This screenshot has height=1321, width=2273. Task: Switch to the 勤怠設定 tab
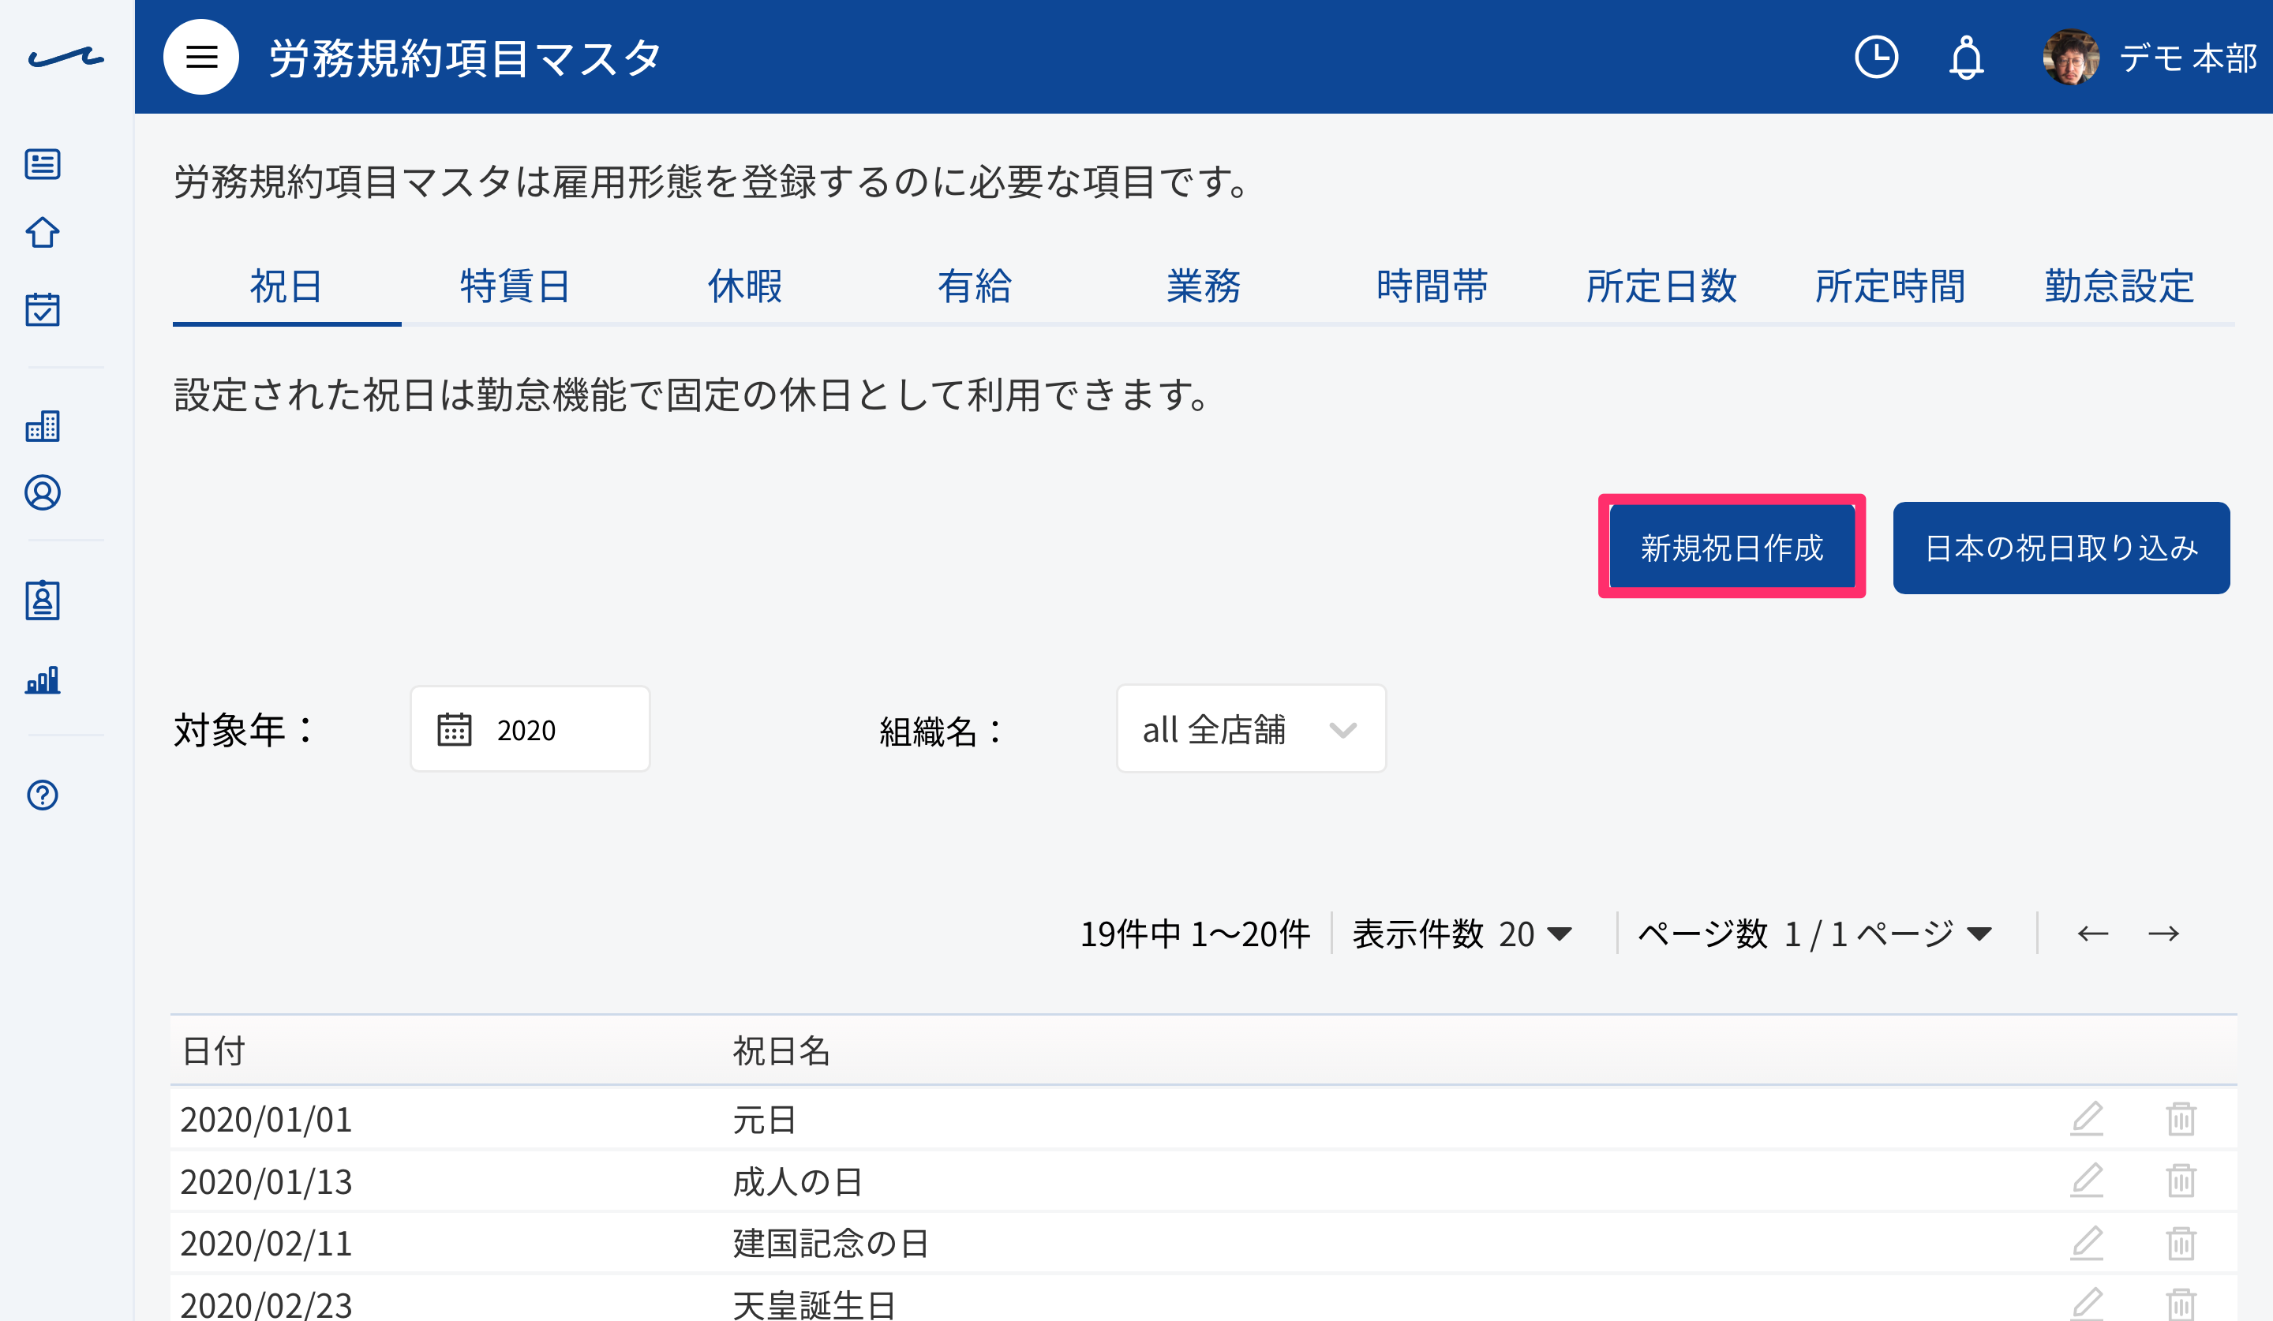click(x=2119, y=286)
